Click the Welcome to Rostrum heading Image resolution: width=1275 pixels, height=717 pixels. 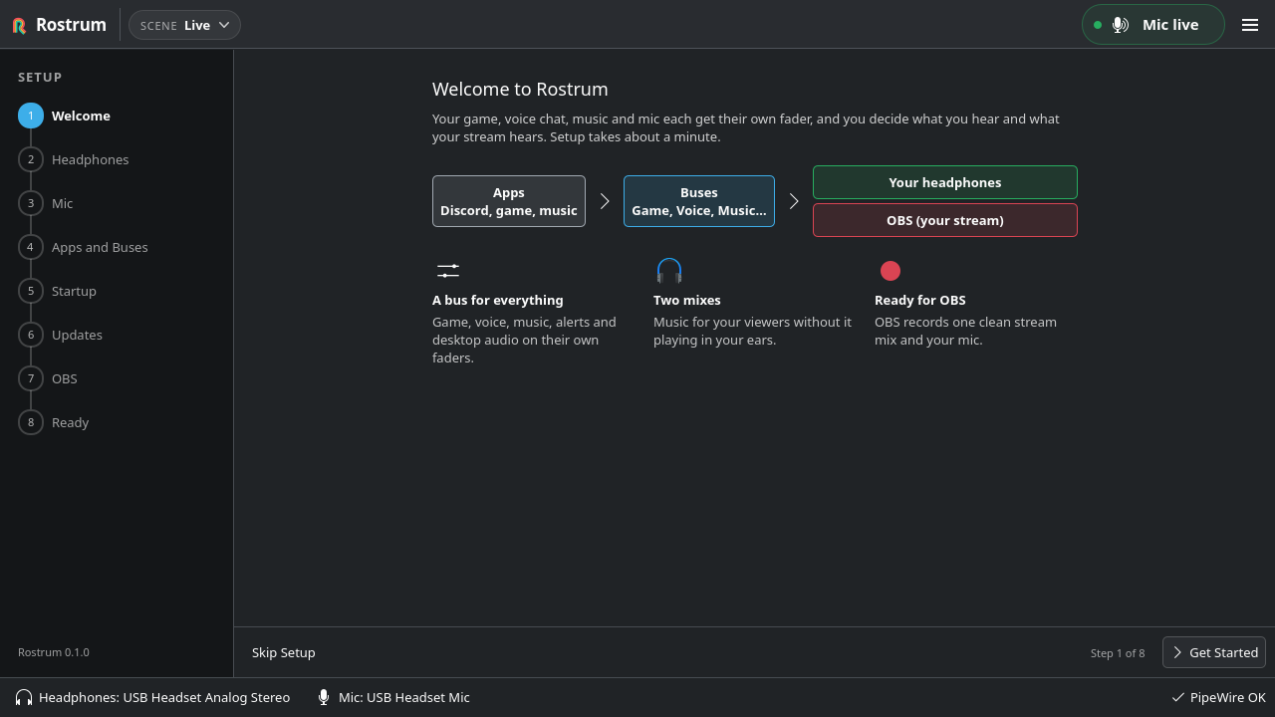(520, 89)
